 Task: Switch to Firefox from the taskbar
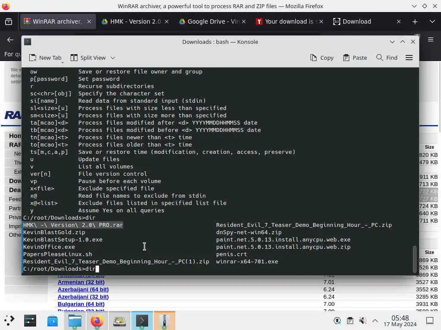[x=97, y=321]
